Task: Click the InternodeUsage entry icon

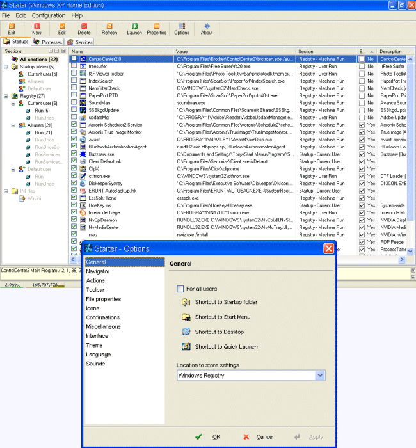Action: click(83, 212)
